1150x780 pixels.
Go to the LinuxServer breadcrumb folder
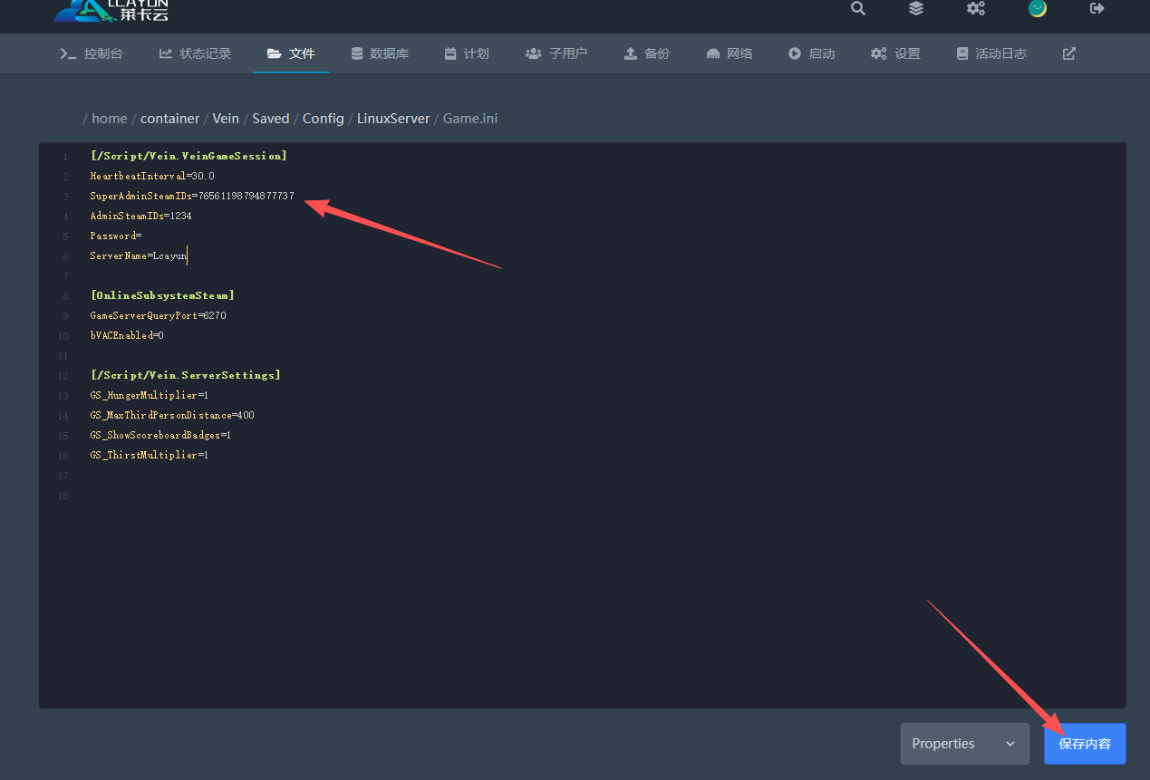[393, 119]
